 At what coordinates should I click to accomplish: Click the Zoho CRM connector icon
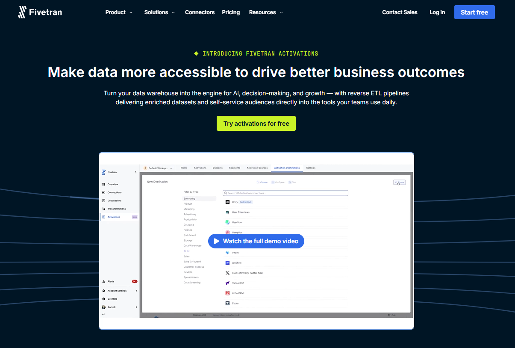(227, 293)
